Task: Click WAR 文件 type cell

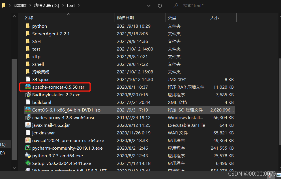Action: click(x=178, y=133)
